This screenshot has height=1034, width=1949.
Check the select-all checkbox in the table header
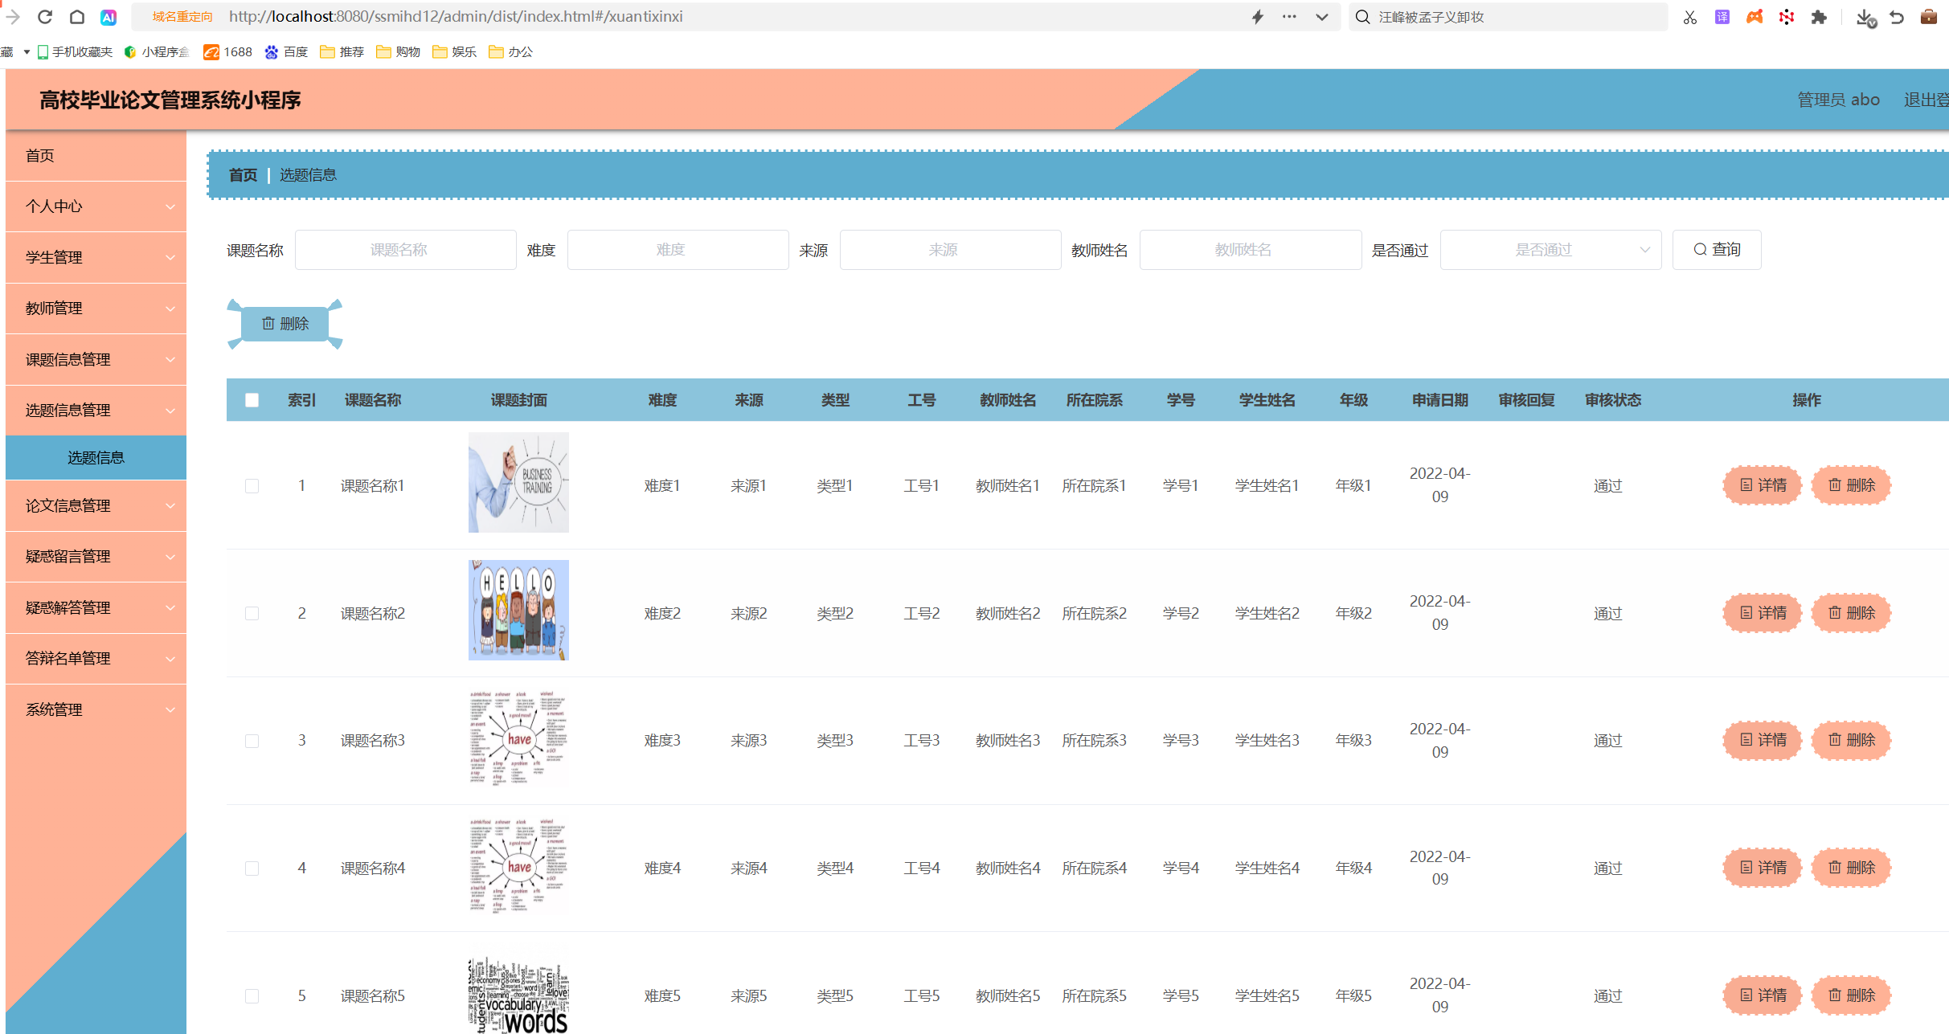pos(252,399)
